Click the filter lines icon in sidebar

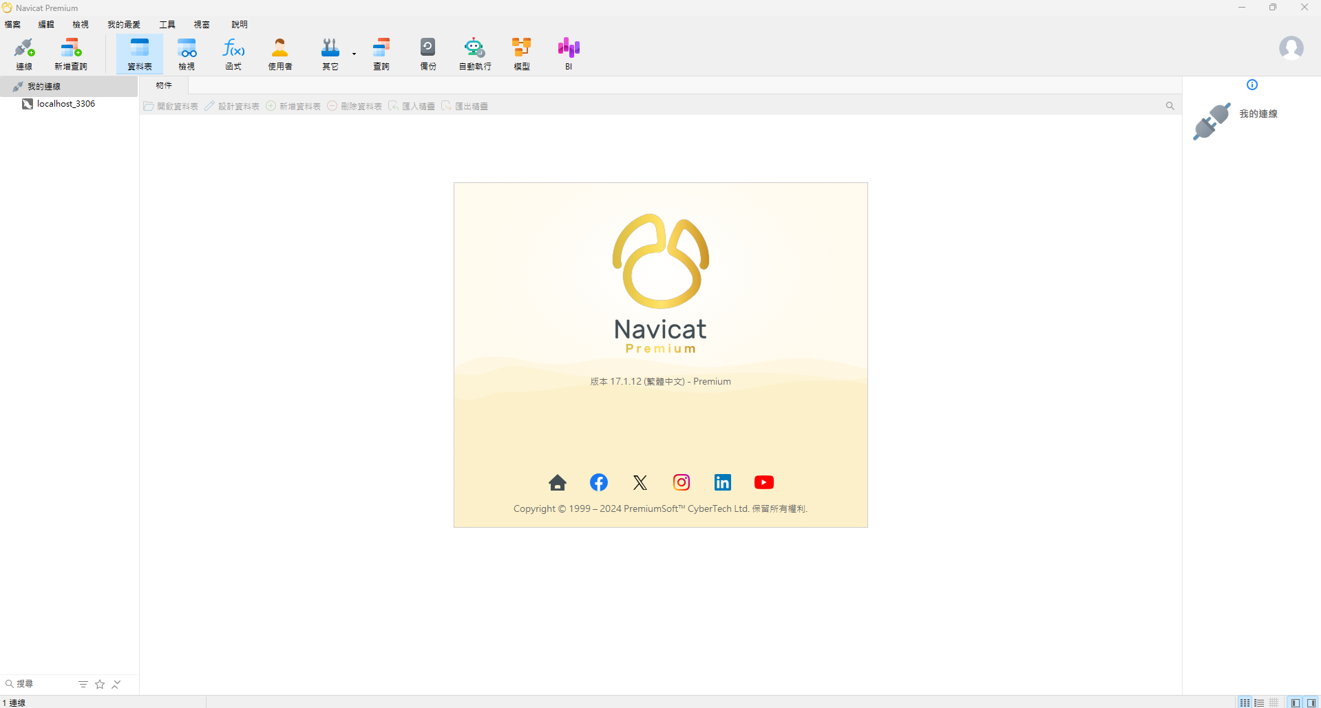83,684
